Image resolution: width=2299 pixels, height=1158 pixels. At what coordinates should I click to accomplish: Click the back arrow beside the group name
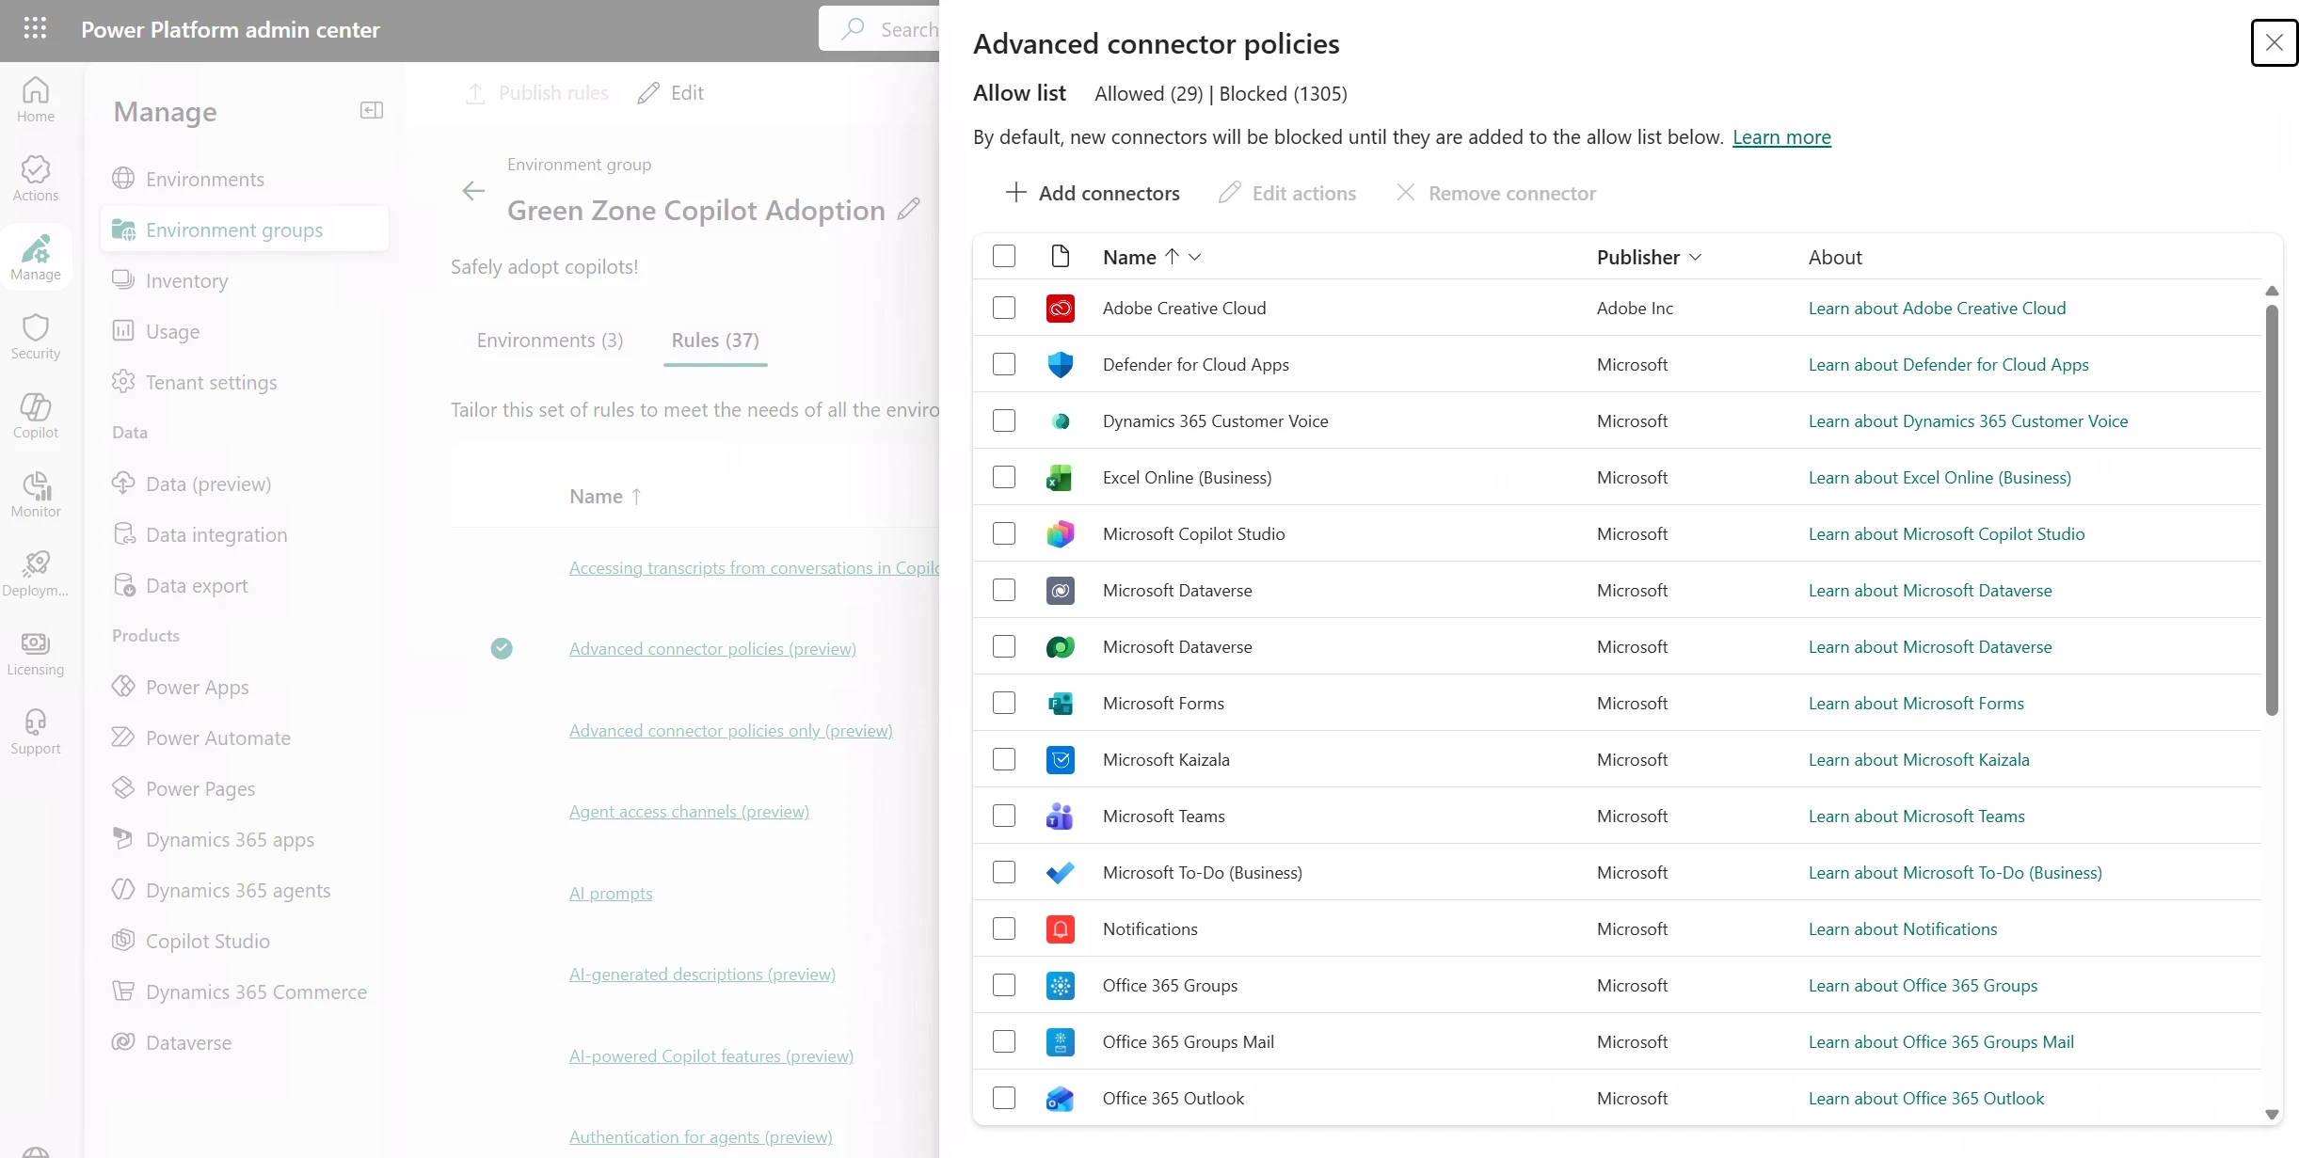[x=473, y=191]
